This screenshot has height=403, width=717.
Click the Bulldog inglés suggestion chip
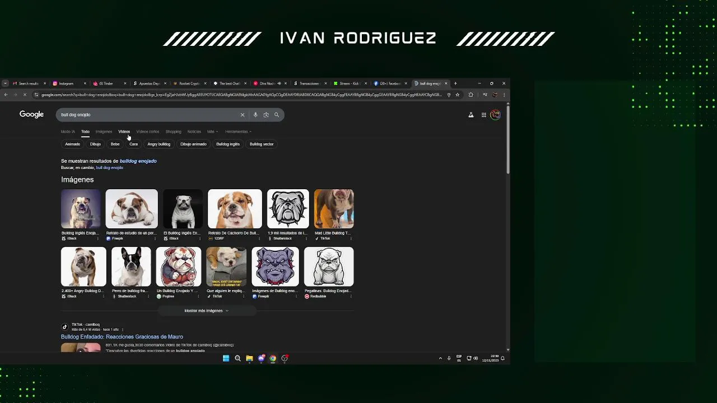pos(228,144)
